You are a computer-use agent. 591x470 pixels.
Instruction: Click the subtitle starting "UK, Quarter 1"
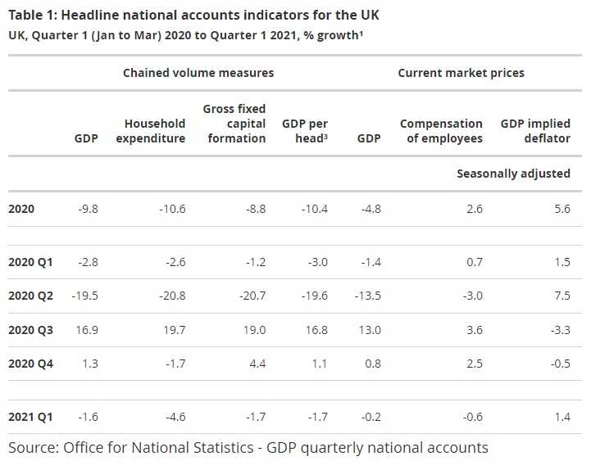pyautogui.click(x=186, y=35)
